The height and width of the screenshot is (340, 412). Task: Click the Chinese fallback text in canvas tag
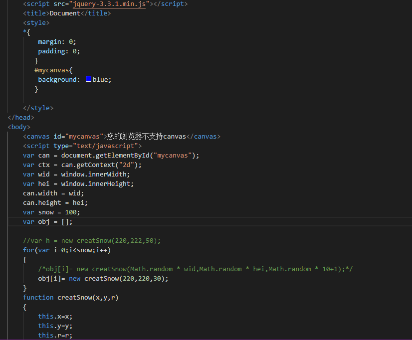tap(135, 136)
